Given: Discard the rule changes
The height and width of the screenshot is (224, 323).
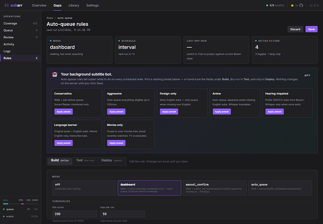Looking at the screenshot, I should click(x=295, y=29).
